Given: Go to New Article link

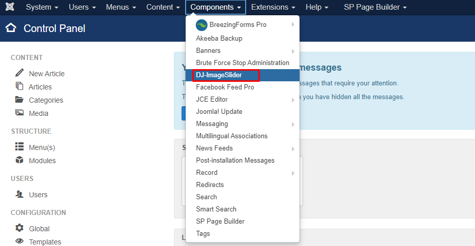Looking at the screenshot, I should (x=47, y=74).
